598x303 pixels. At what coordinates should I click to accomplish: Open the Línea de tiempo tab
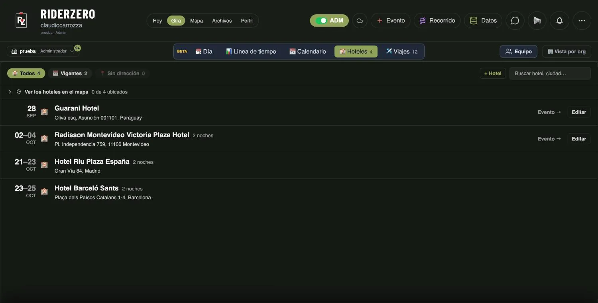(251, 51)
